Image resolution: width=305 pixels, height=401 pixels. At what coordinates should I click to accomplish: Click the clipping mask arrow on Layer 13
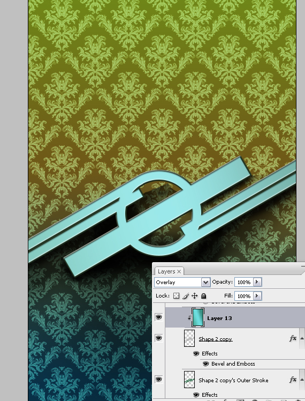(x=189, y=318)
